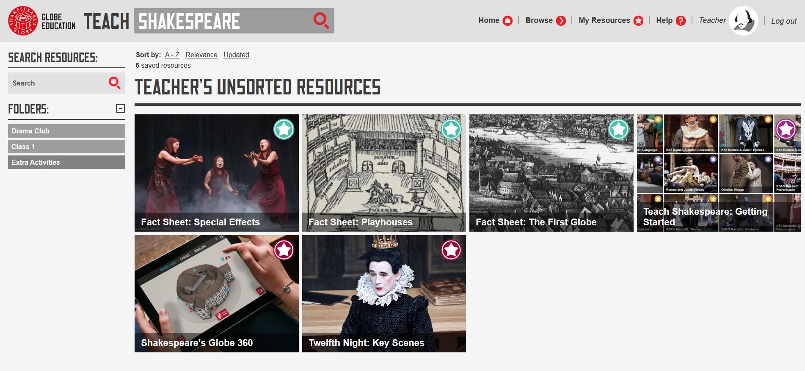Open the Extra Activities folder
This screenshot has width=805, height=371.
click(66, 162)
